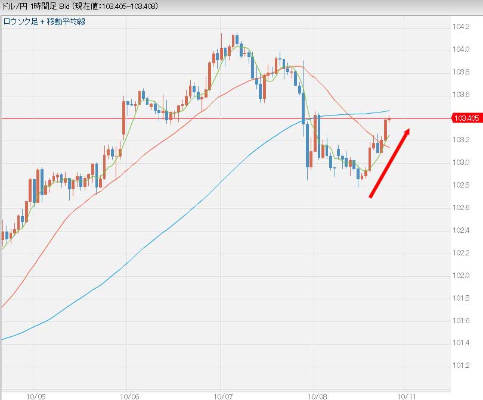
Task: Click the 102.0 price axis label
Action: click(461, 275)
